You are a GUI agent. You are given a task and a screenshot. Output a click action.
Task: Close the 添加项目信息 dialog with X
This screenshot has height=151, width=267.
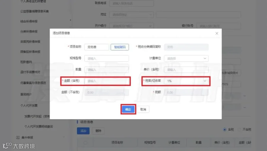click(x=217, y=33)
